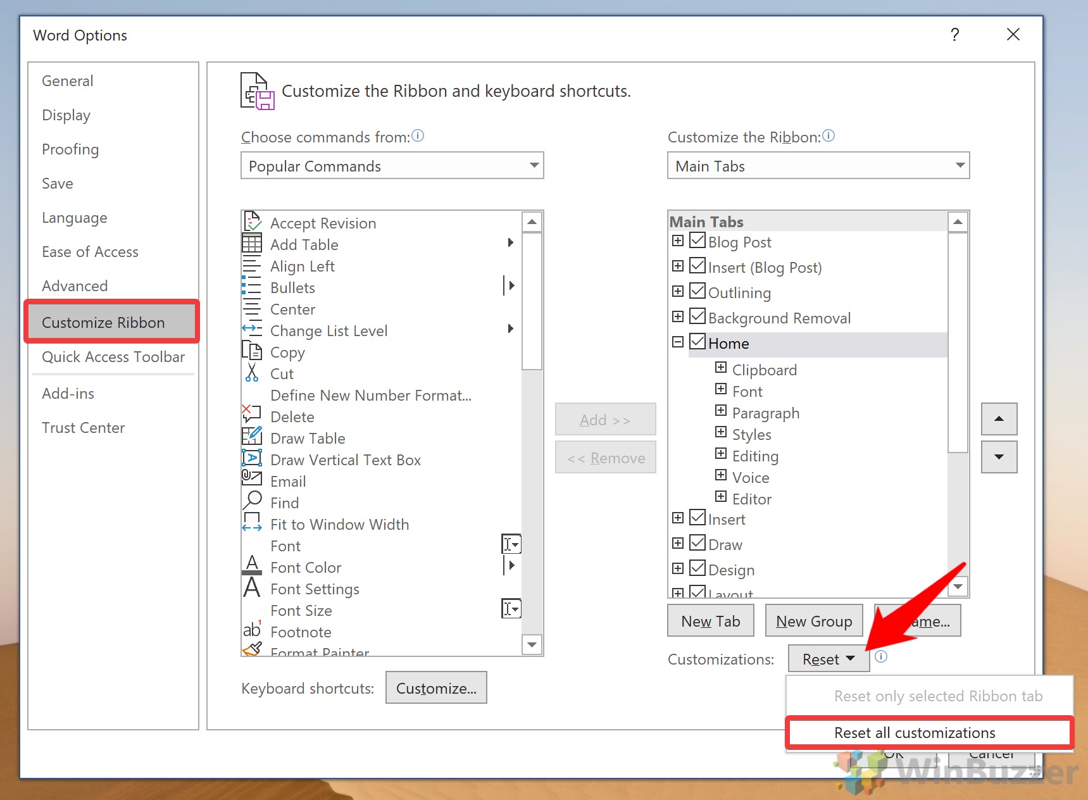Open the Customize the Ribbon dropdown
The height and width of the screenshot is (800, 1088).
[961, 165]
